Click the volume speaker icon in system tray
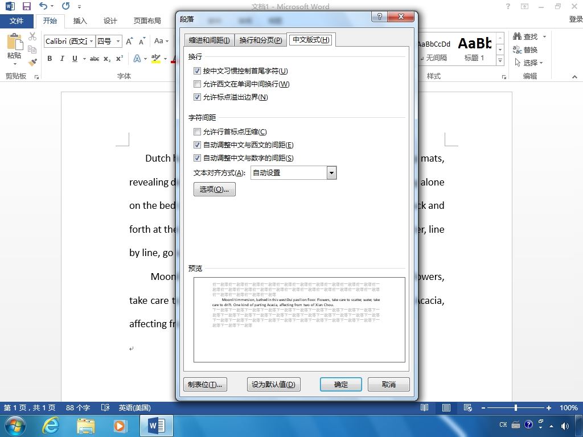 point(565,426)
